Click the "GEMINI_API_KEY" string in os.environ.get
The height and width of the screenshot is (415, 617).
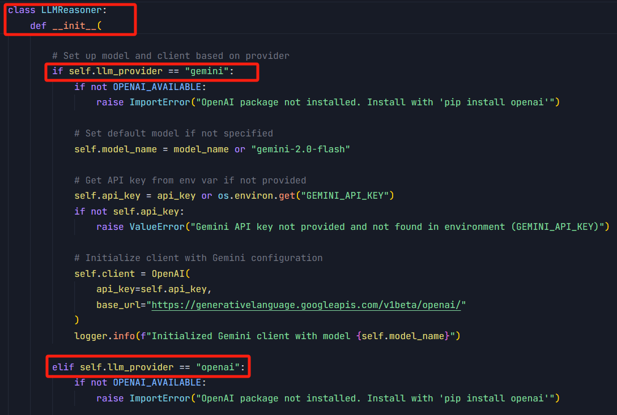pos(344,196)
